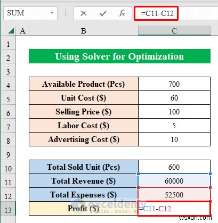Screen dimensions: 218x223
Task: Click the Total Expenses value 52500
Action: [174, 195]
